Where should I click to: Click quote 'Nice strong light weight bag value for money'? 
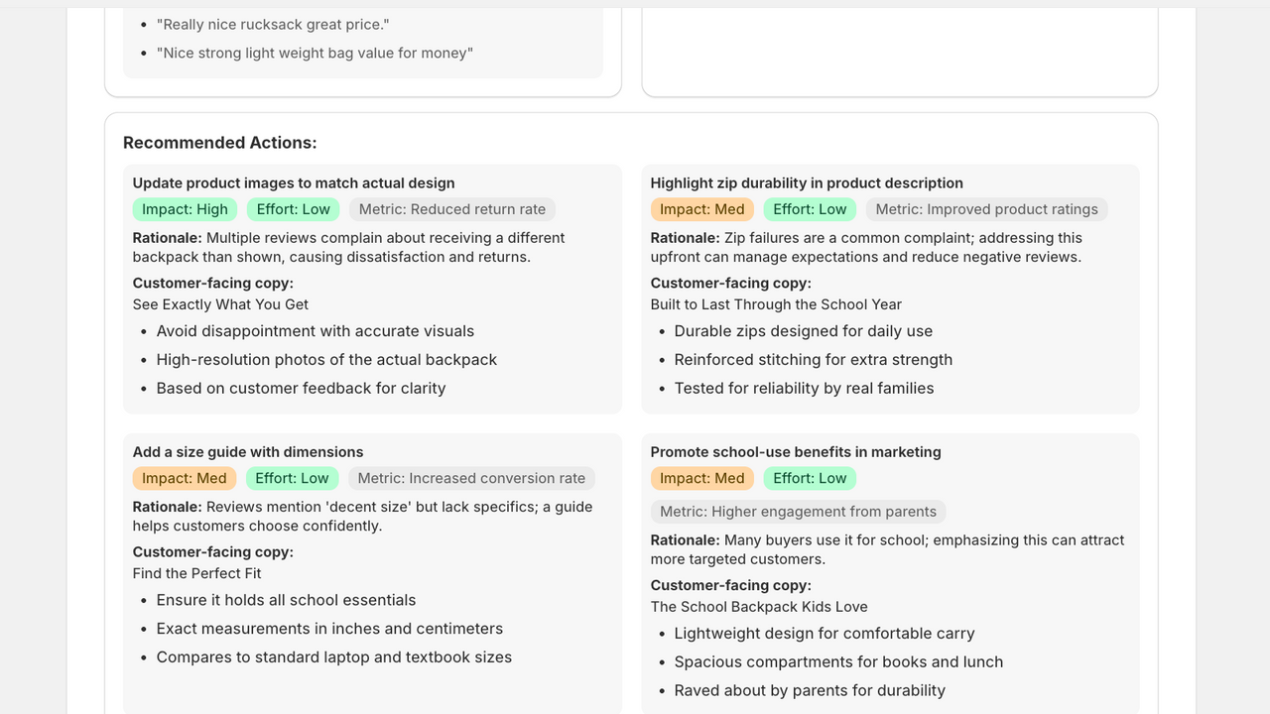(x=315, y=53)
